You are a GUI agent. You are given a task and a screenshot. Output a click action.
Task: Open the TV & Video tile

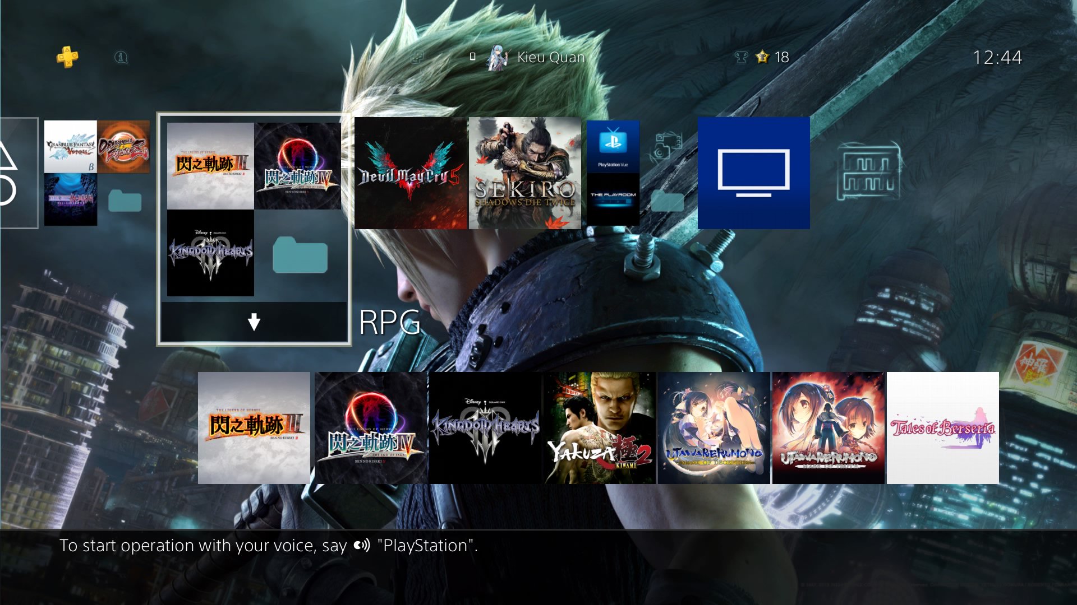(x=753, y=173)
